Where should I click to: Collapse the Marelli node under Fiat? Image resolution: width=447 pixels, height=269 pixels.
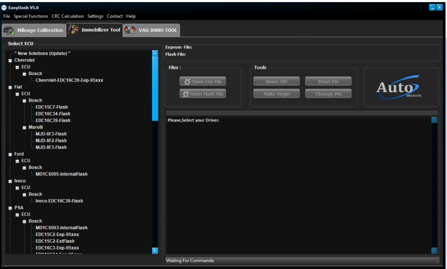24,127
